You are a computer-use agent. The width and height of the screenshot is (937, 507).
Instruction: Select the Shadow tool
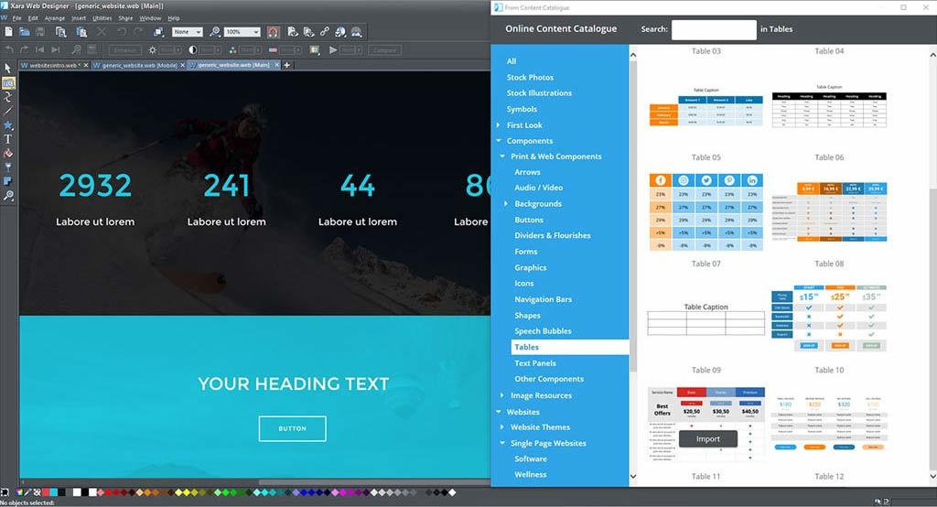point(8,181)
